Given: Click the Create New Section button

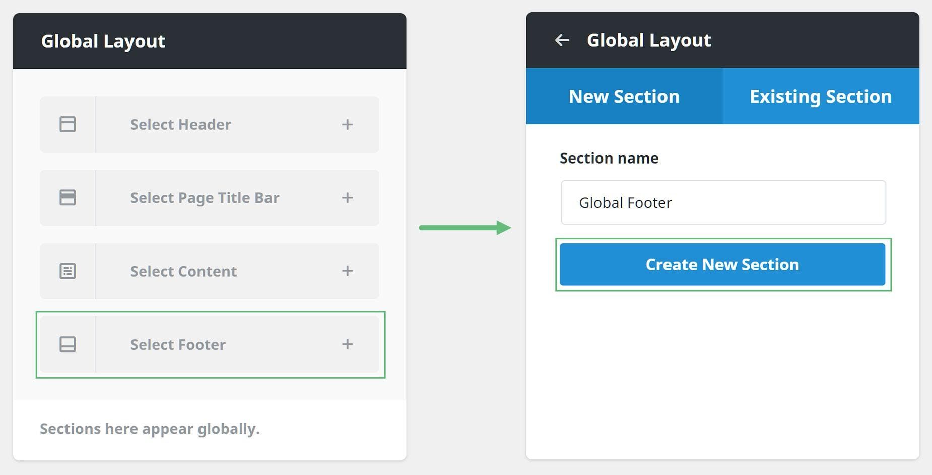Looking at the screenshot, I should 722,264.
